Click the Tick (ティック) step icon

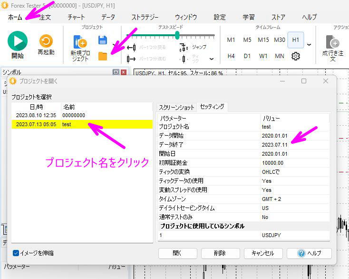pos(184,59)
